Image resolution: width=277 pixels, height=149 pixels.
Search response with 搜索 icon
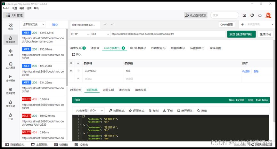pyautogui.click(x=202, y=111)
